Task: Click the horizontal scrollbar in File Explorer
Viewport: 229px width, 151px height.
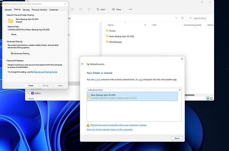Action: pyautogui.click(x=190, y=95)
